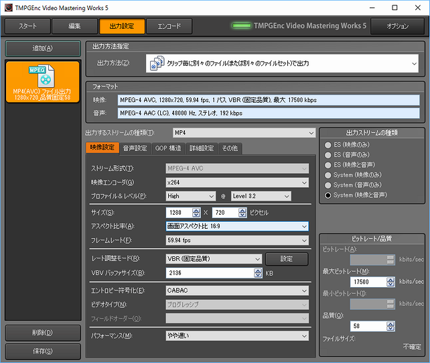Expand the Level 3.2 dropdown
Image resolution: width=430 pixels, height=363 pixels.
tap(261, 196)
